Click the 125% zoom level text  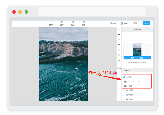(119, 68)
